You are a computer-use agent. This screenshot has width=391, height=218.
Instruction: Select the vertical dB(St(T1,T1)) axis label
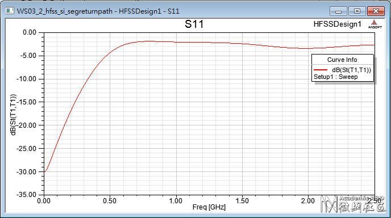pos(14,115)
